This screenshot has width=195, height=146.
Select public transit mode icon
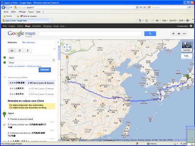20,50
